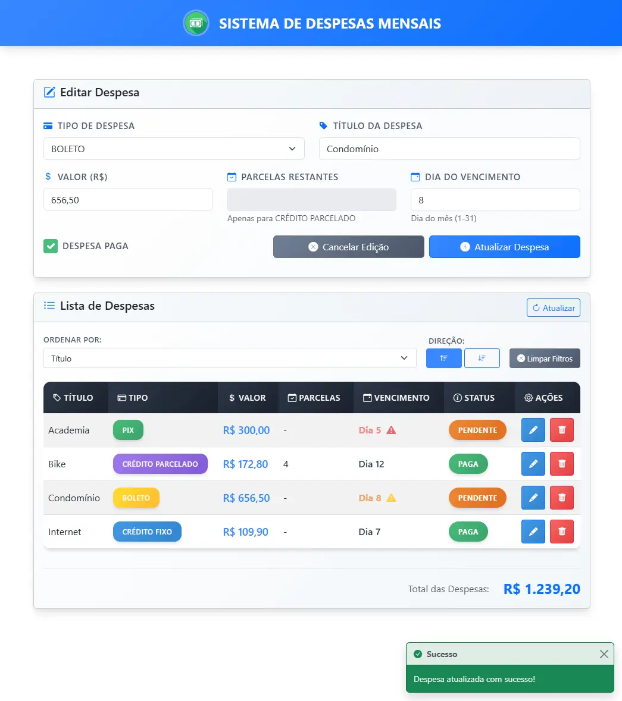Delete the Bike expense entry

coord(561,464)
